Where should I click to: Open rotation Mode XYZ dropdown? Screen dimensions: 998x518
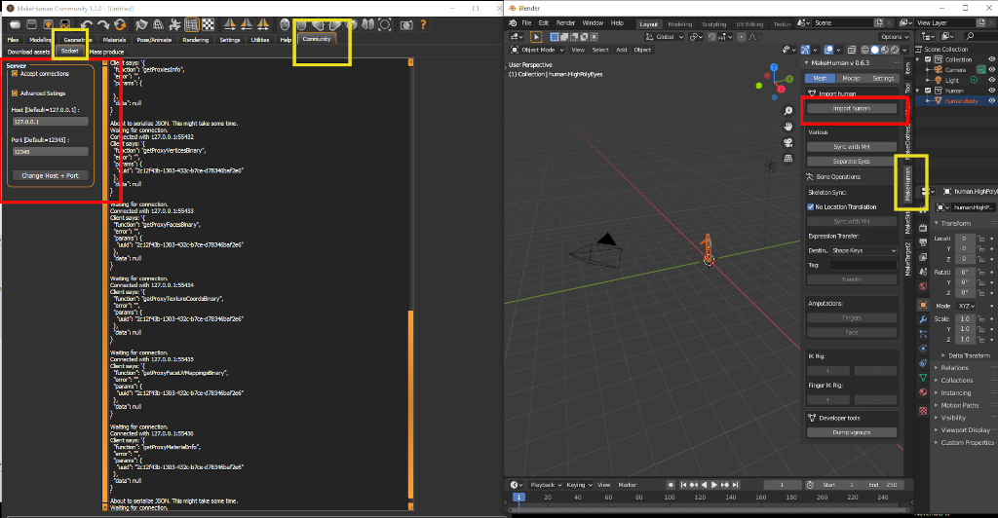(966, 306)
